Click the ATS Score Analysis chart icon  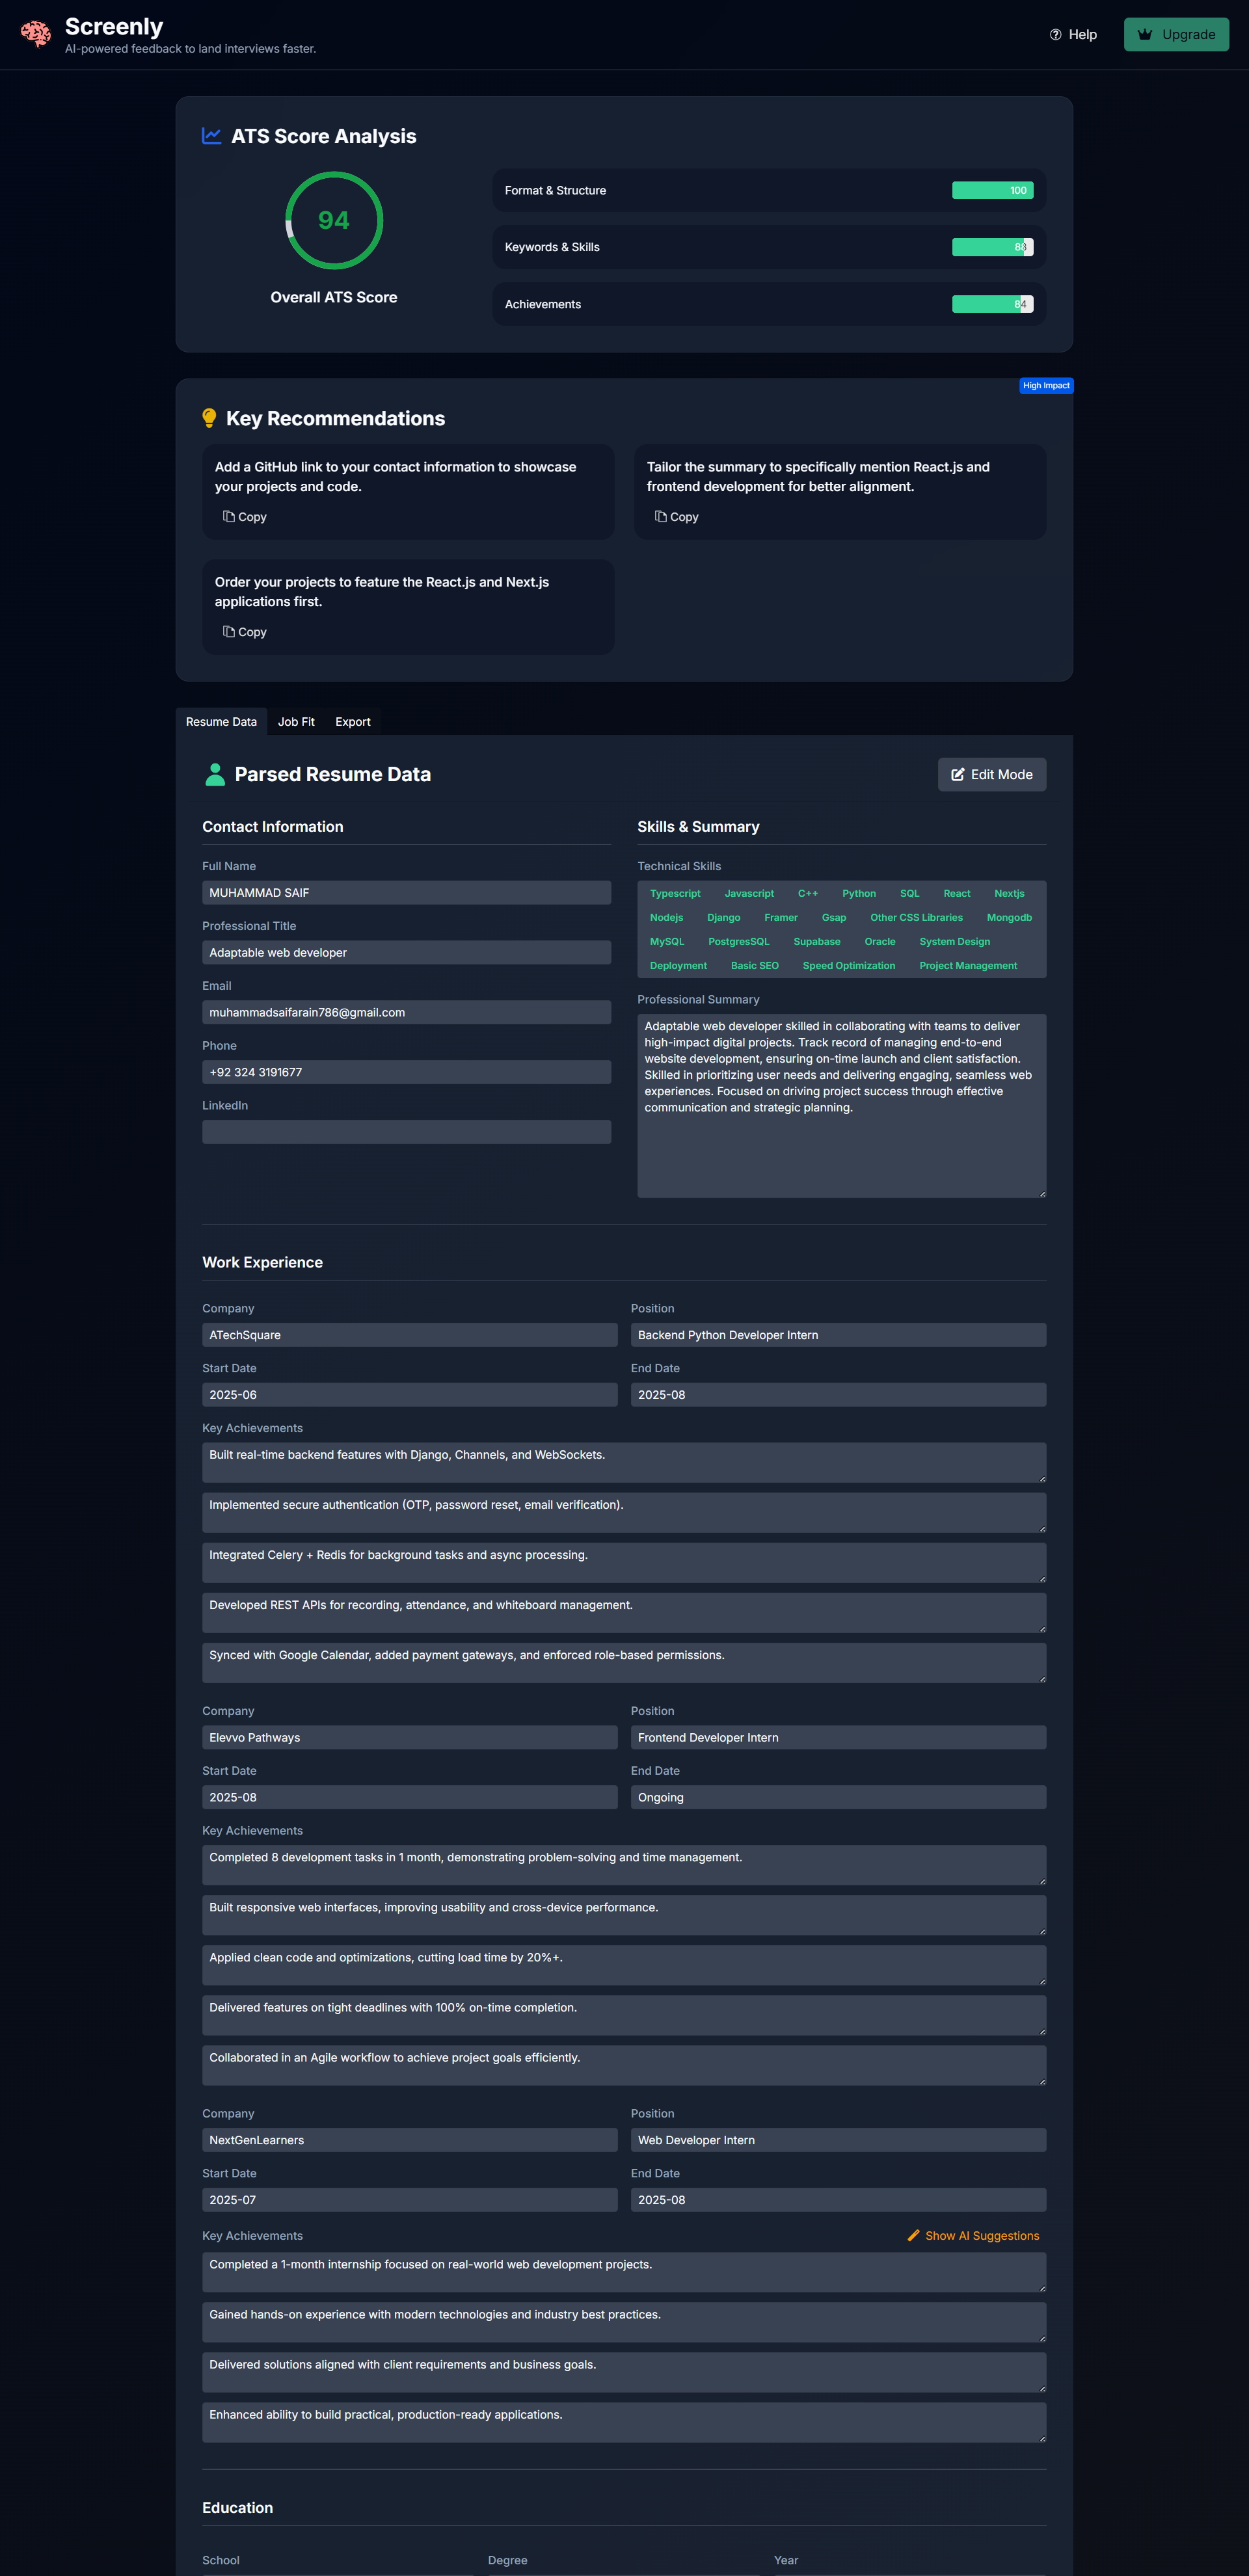click(211, 136)
